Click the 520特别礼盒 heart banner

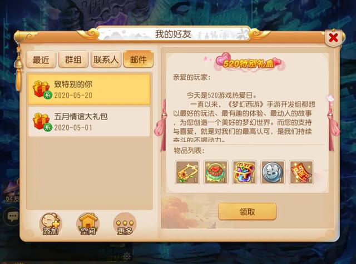point(249,63)
